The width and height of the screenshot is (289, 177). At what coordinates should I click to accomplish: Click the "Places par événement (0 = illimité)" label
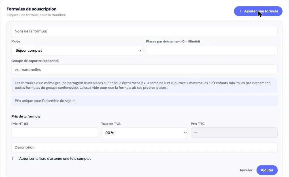click(x=173, y=41)
